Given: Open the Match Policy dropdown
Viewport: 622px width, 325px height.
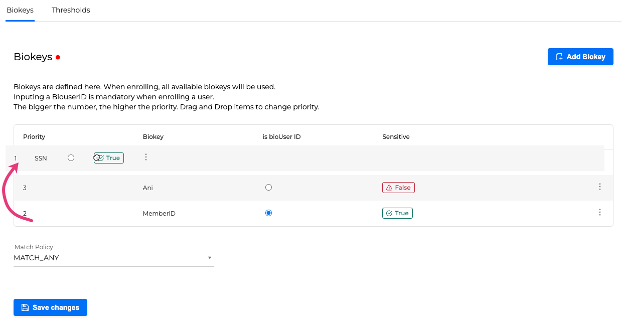Looking at the screenshot, I should click(113, 258).
